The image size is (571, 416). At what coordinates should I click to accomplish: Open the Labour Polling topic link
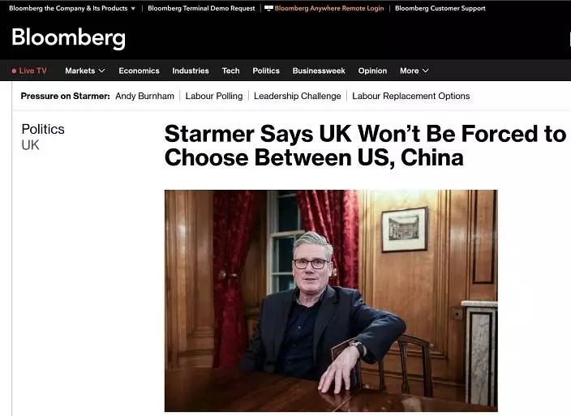coord(214,96)
